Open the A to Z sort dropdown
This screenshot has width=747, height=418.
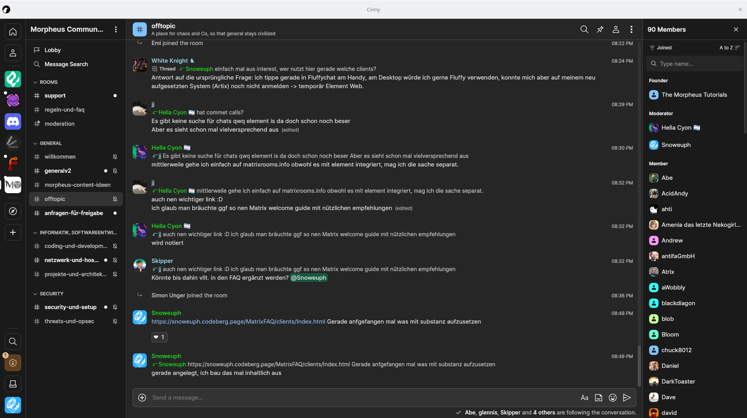tap(729, 48)
